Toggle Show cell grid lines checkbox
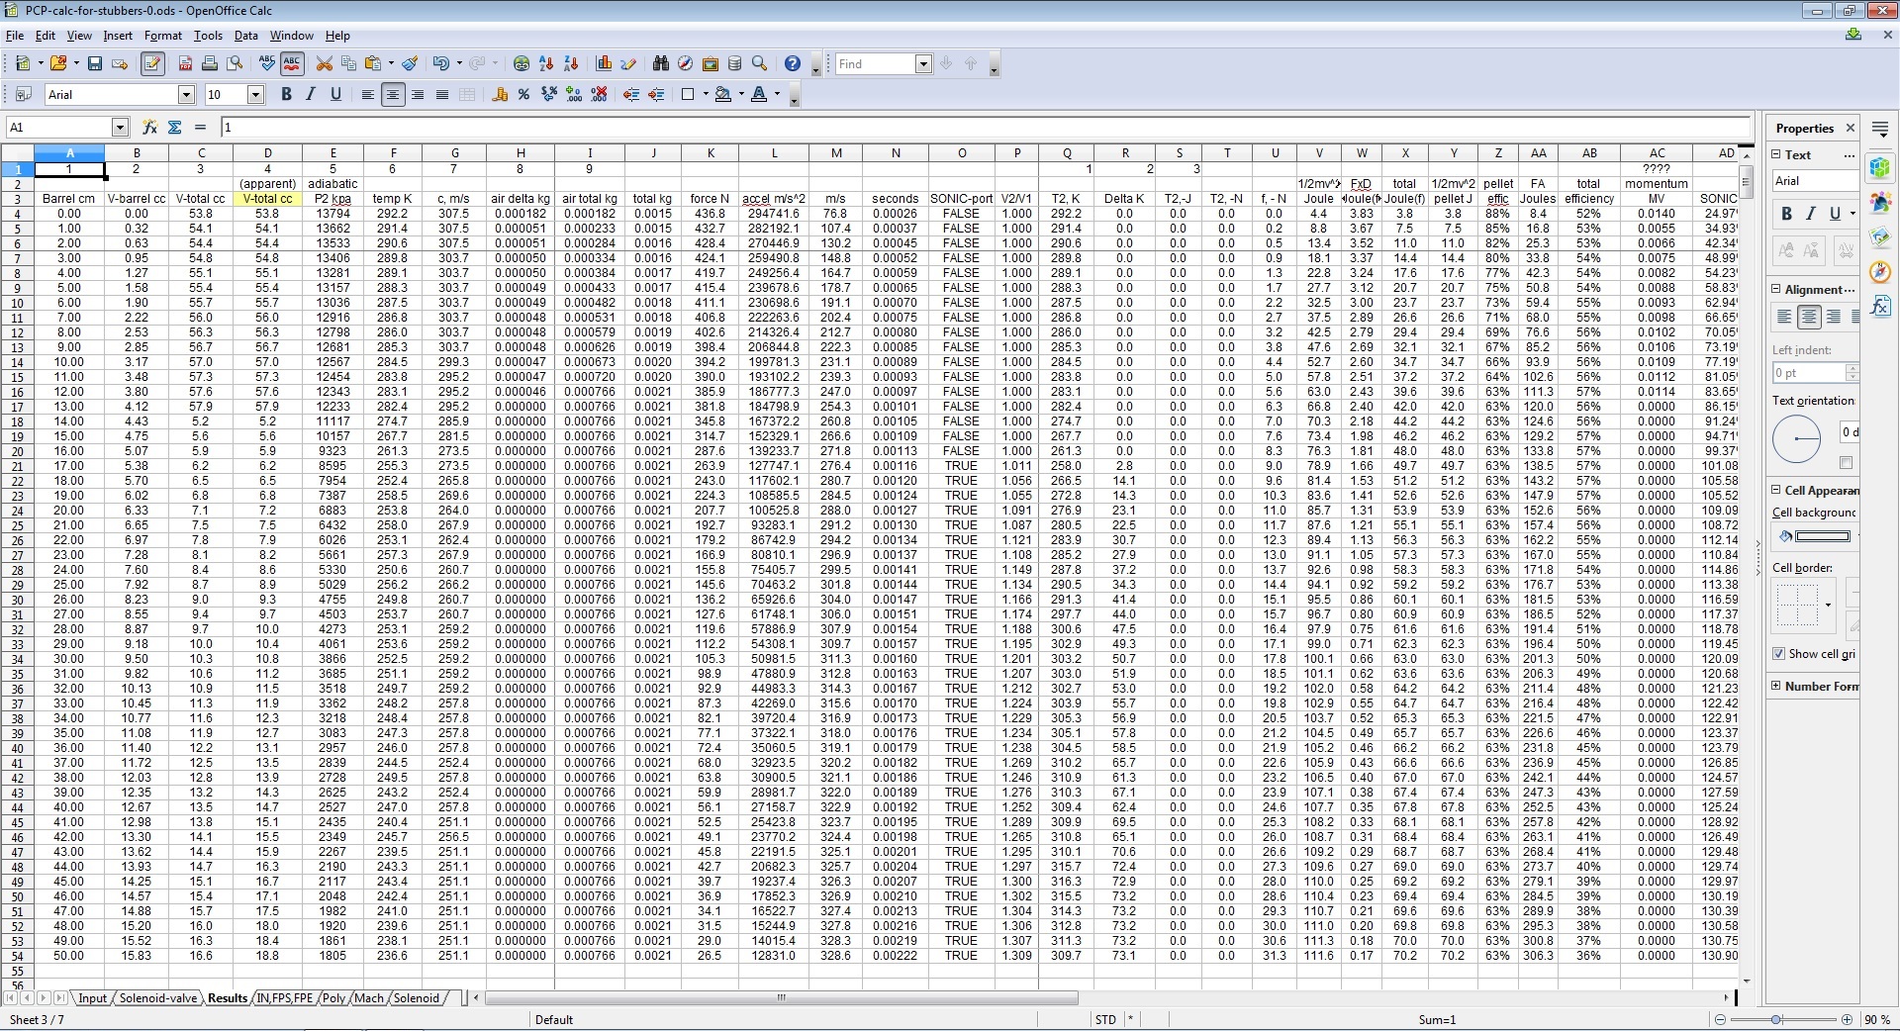The height and width of the screenshot is (1031, 1900). [x=1779, y=654]
